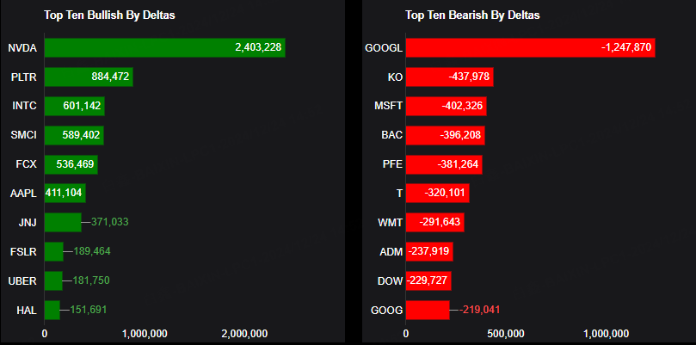Select the KO bearish bar
696x345 pixels.
click(x=449, y=77)
